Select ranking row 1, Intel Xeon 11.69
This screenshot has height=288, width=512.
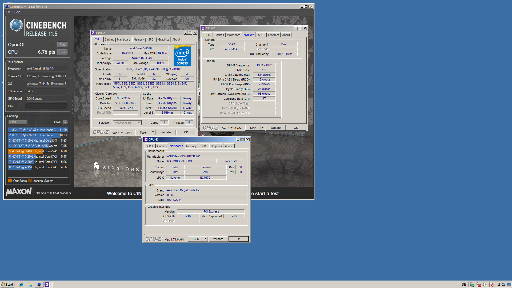click(38, 130)
